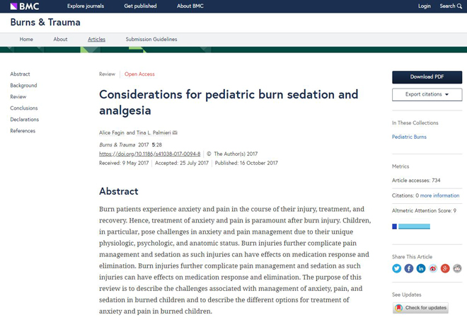
Task: Share article on Google Plus
Action: (445, 268)
